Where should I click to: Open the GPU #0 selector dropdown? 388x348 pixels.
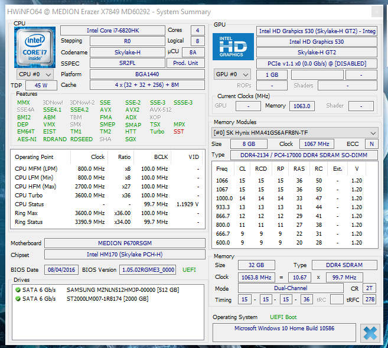tap(232, 74)
